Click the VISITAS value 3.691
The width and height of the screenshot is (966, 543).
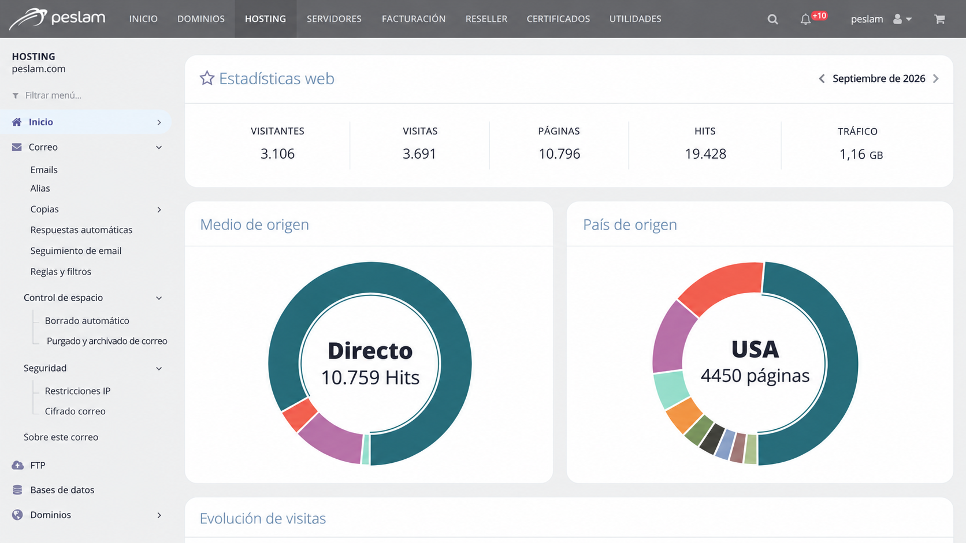(419, 153)
